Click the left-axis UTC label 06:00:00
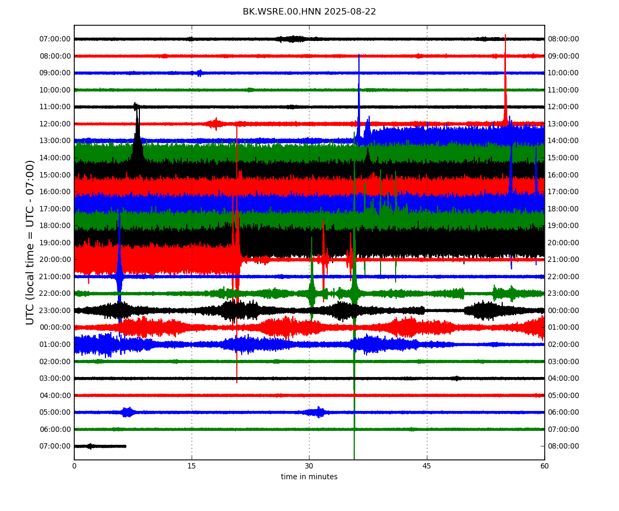 [x=55, y=429]
